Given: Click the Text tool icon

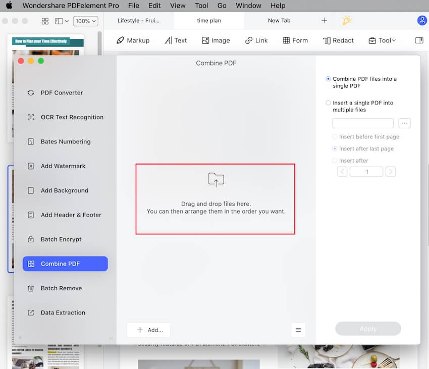Looking at the screenshot, I should click(168, 40).
